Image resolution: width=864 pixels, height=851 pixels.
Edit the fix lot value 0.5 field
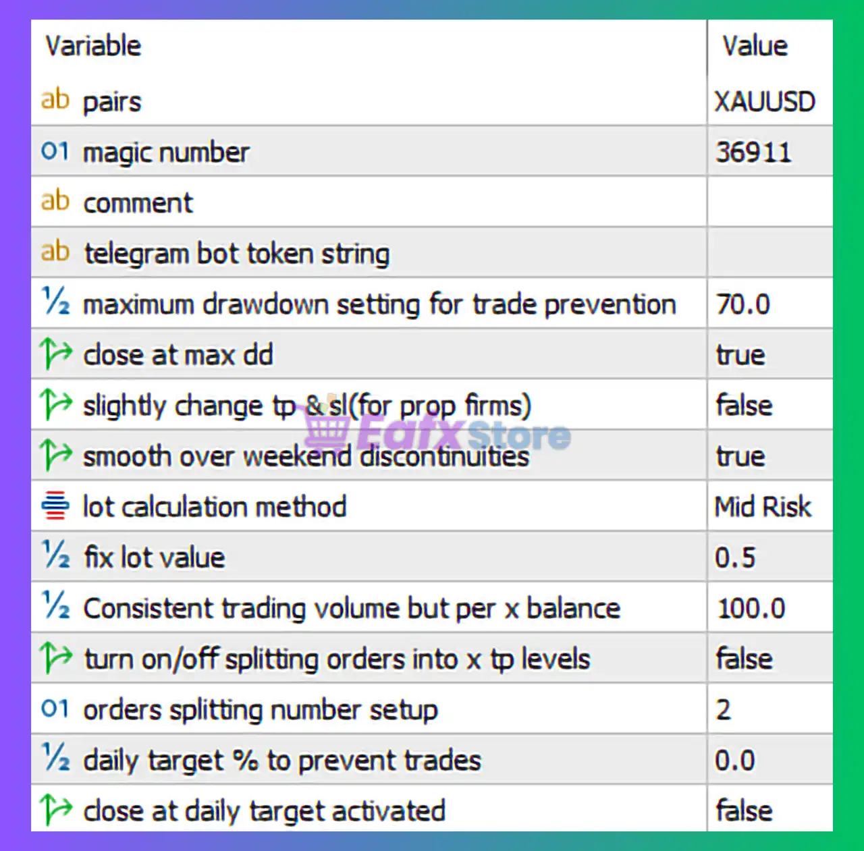click(x=735, y=557)
